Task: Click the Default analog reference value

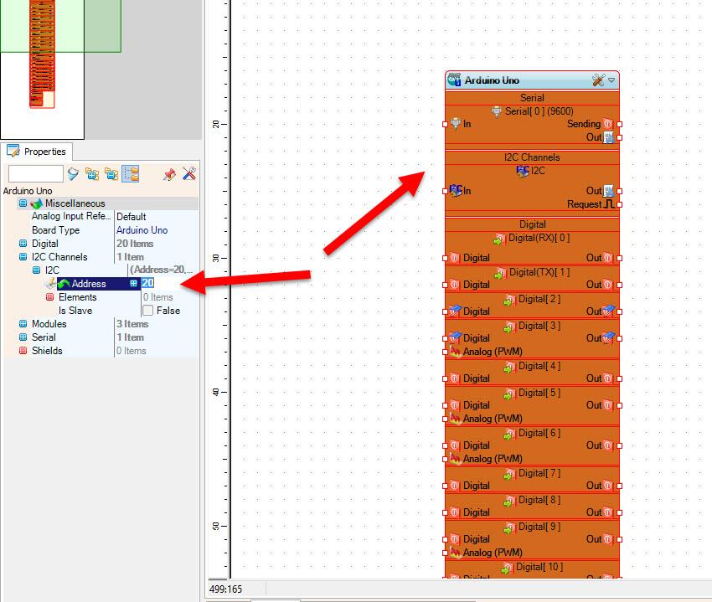Action: [x=132, y=217]
